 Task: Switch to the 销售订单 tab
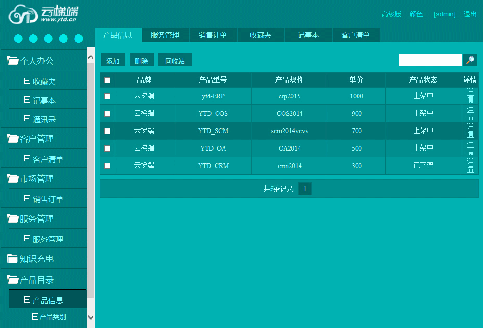213,35
